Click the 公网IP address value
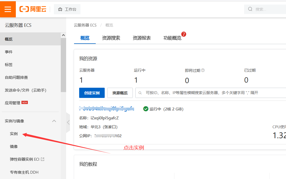 coord(108,136)
